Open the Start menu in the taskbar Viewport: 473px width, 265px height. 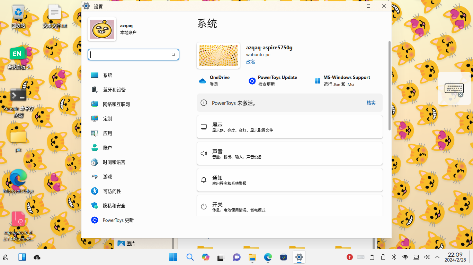click(x=173, y=257)
